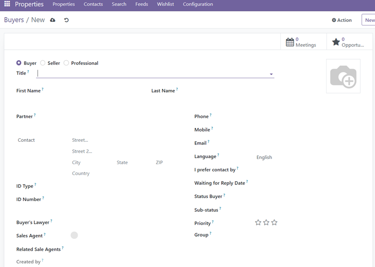The image size is (375, 267).
Task: Open the Configuration menu
Action: click(198, 4)
